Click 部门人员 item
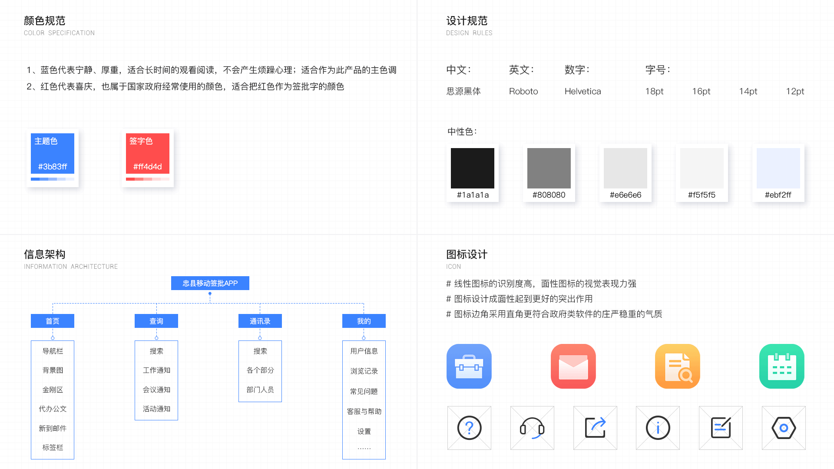Screen dimensions: 834x469 (x=260, y=390)
